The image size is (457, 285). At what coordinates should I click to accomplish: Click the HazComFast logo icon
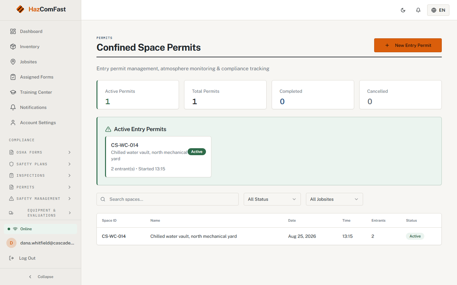point(20,9)
